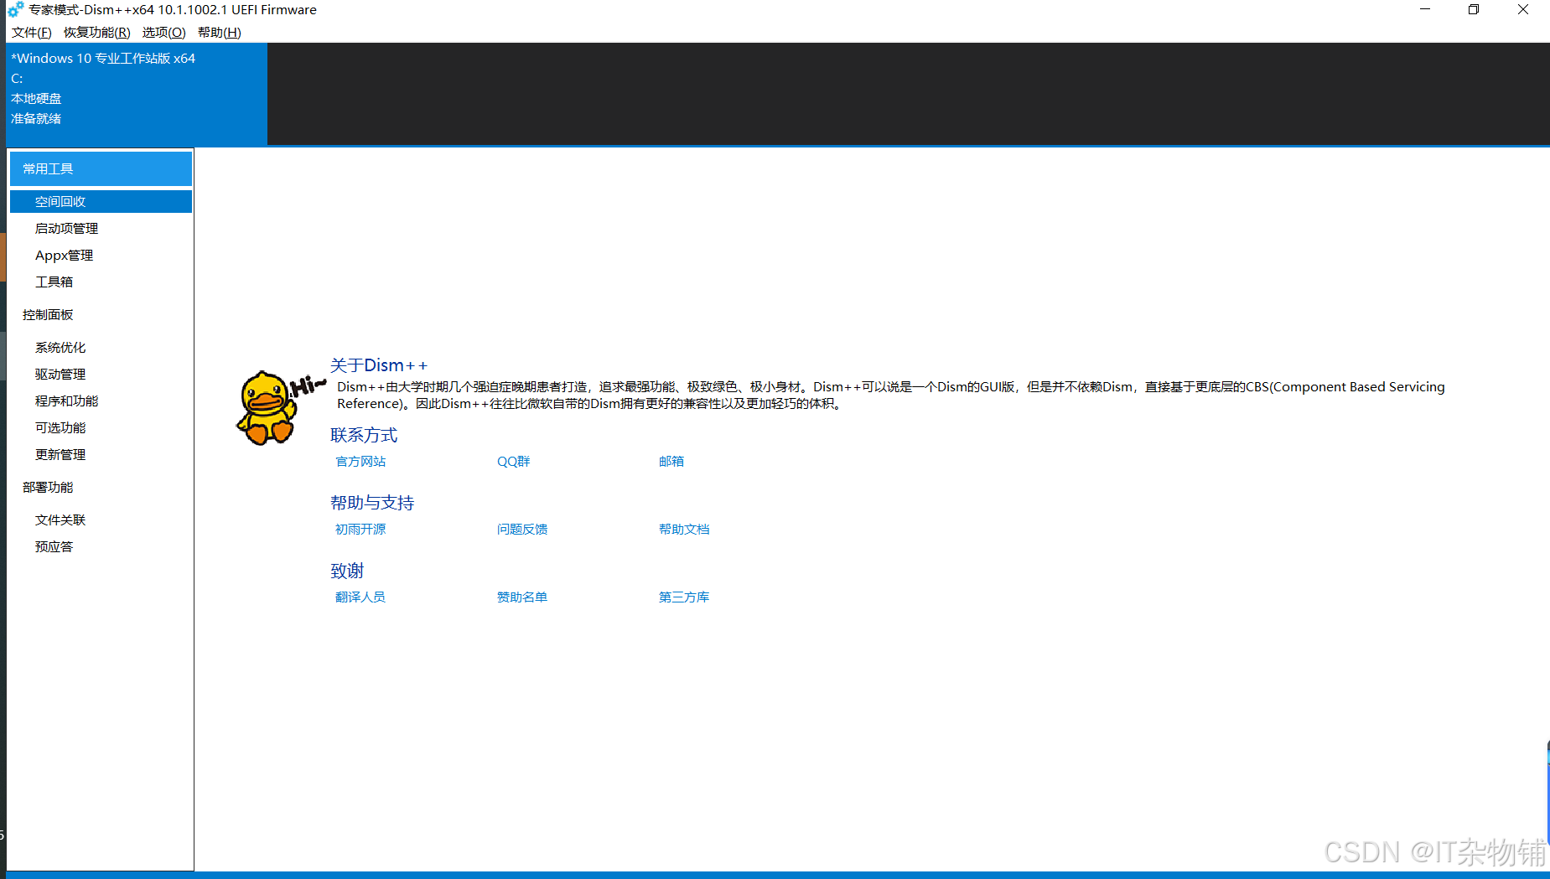The height and width of the screenshot is (879, 1550).
Task: Open 更新管理 in sidebar
Action: point(101,454)
